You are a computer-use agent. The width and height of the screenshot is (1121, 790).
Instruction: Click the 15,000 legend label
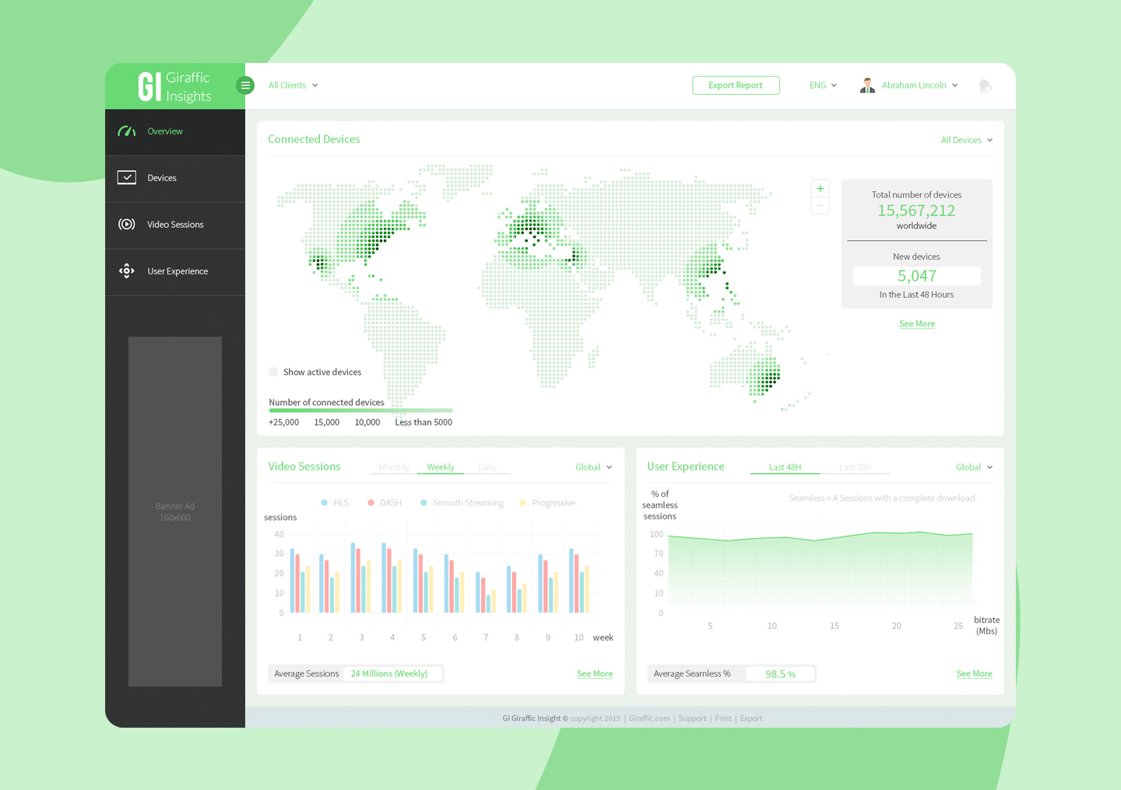[x=327, y=423]
